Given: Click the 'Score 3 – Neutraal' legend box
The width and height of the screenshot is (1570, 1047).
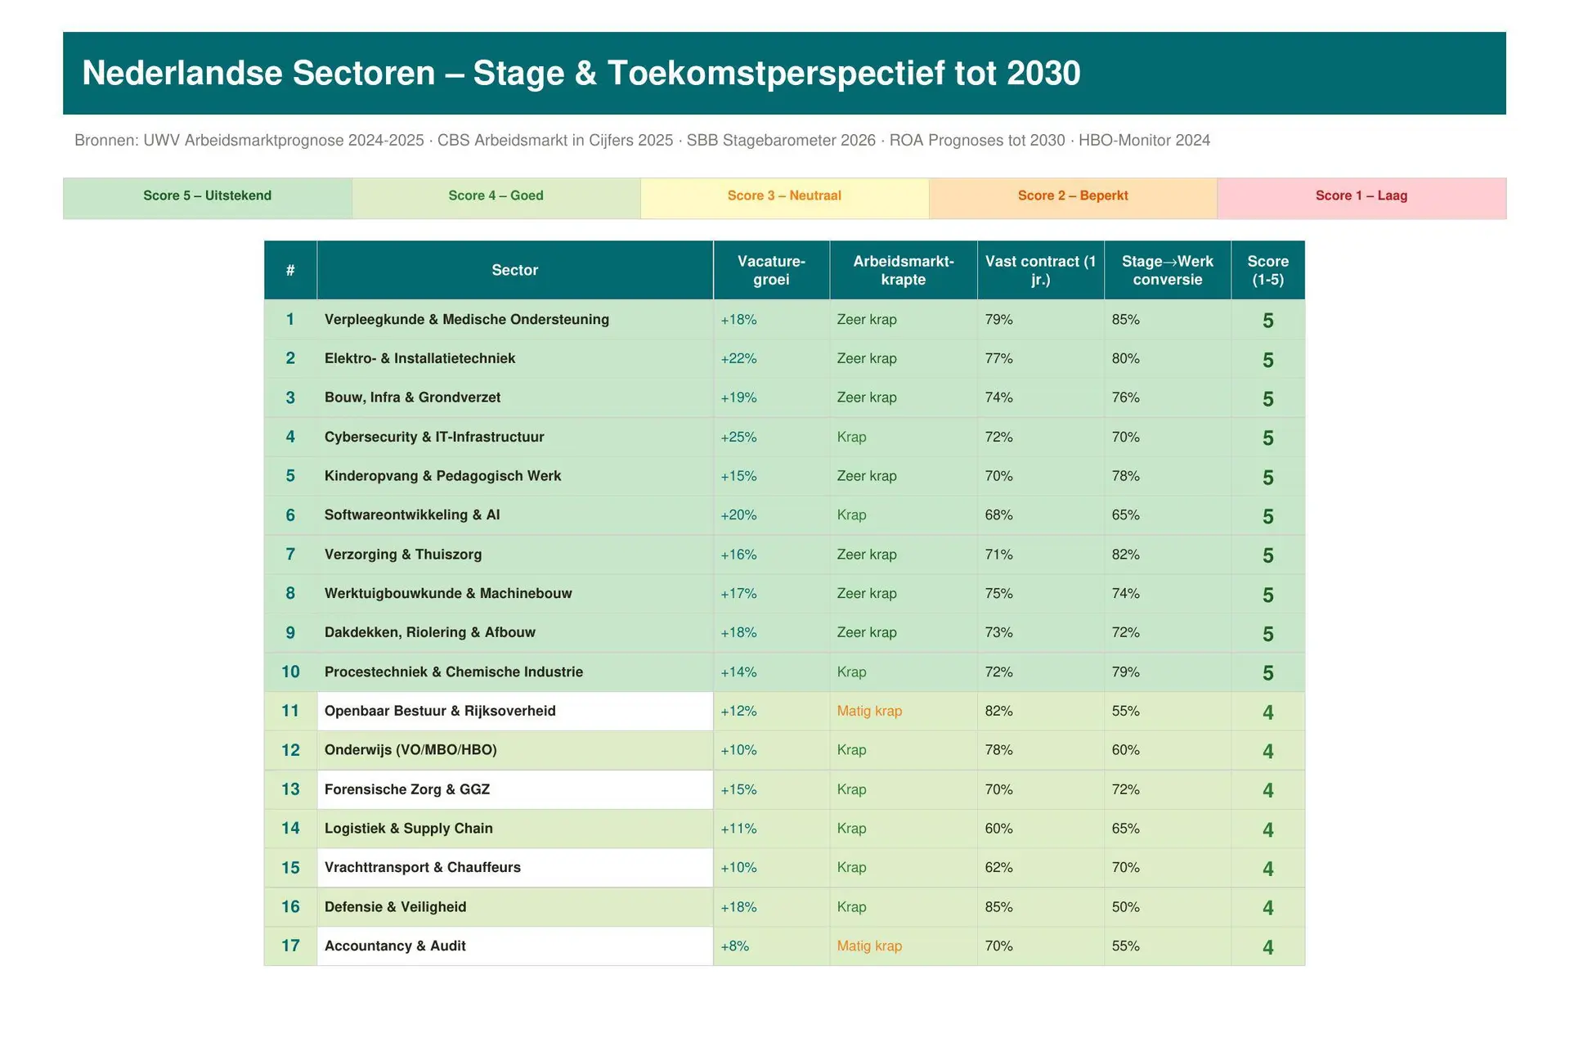Looking at the screenshot, I should click(785, 198).
